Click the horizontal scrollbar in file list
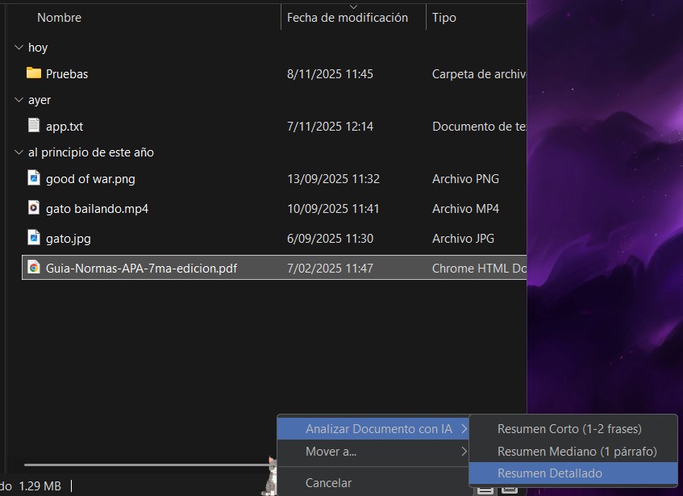Viewport: 683px width, 496px height. (x=145, y=465)
